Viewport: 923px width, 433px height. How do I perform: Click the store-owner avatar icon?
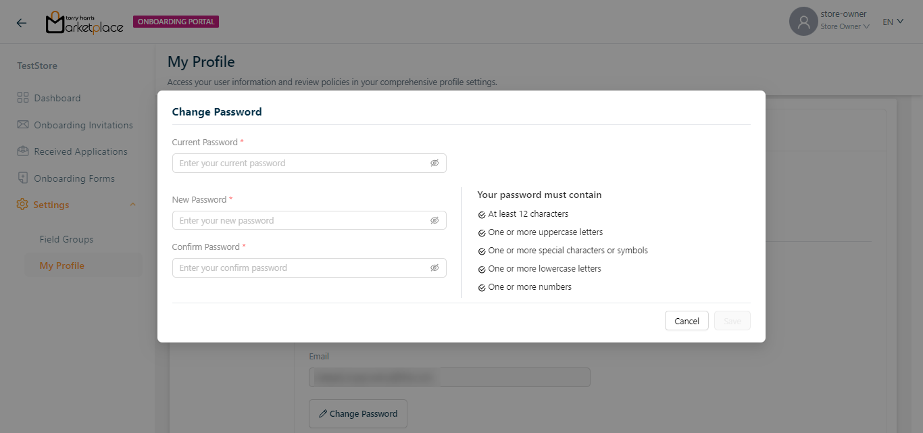click(803, 22)
